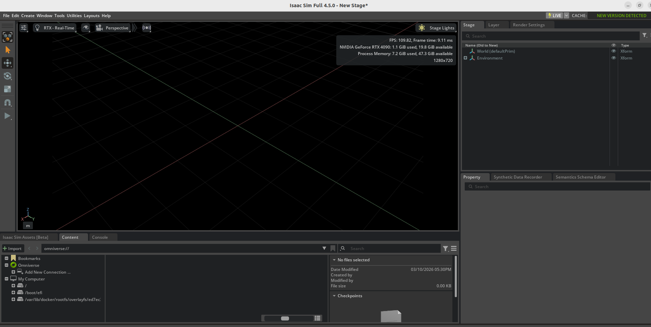This screenshot has width=651, height=327.
Task: Click the content browser bookmark icon
Action: [x=333, y=249]
